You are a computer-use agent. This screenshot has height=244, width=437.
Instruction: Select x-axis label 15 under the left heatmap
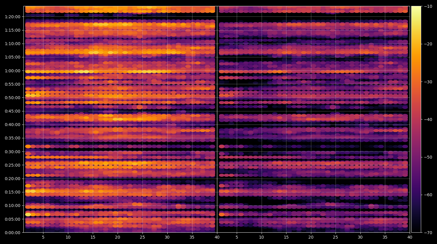tap(93, 237)
